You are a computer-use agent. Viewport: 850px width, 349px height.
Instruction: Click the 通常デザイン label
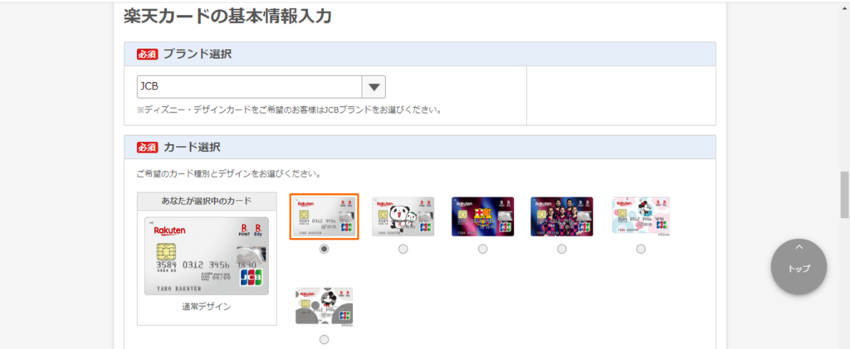tap(207, 307)
